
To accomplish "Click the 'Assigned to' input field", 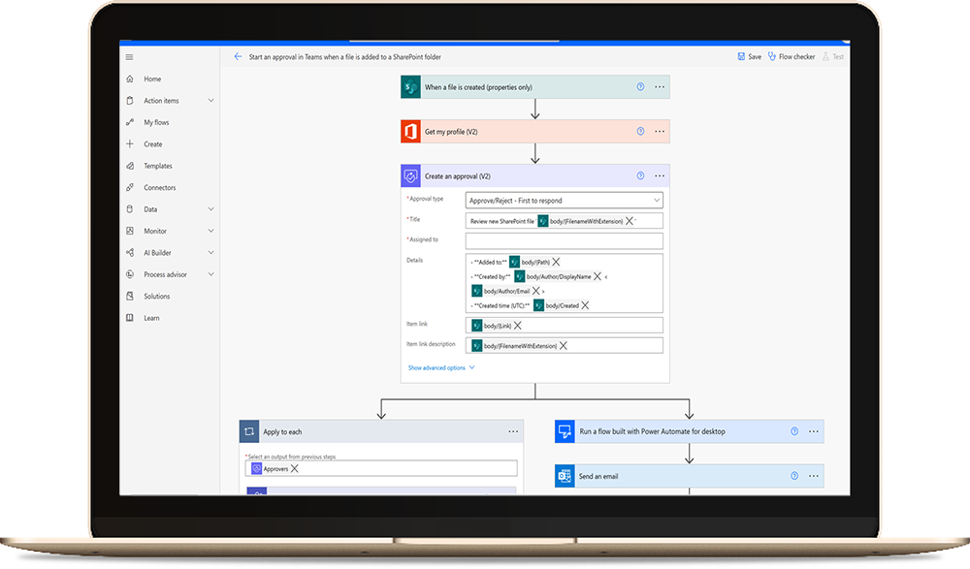I will click(564, 240).
